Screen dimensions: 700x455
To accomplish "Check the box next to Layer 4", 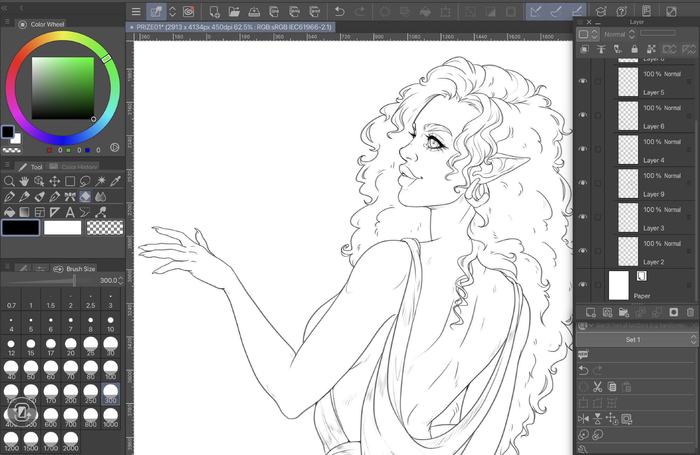I will coord(598,149).
